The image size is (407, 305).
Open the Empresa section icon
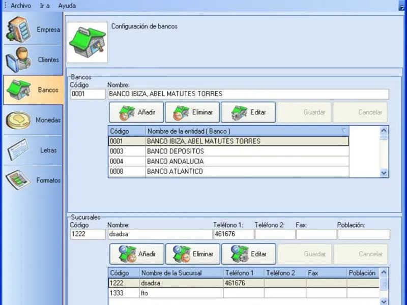19,29
